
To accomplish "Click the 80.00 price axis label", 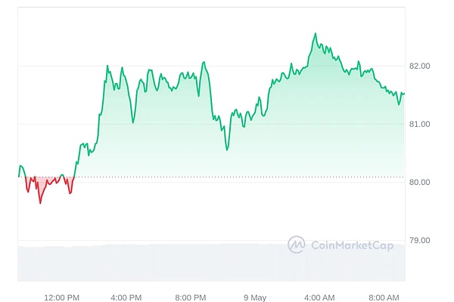I will click(x=419, y=182).
